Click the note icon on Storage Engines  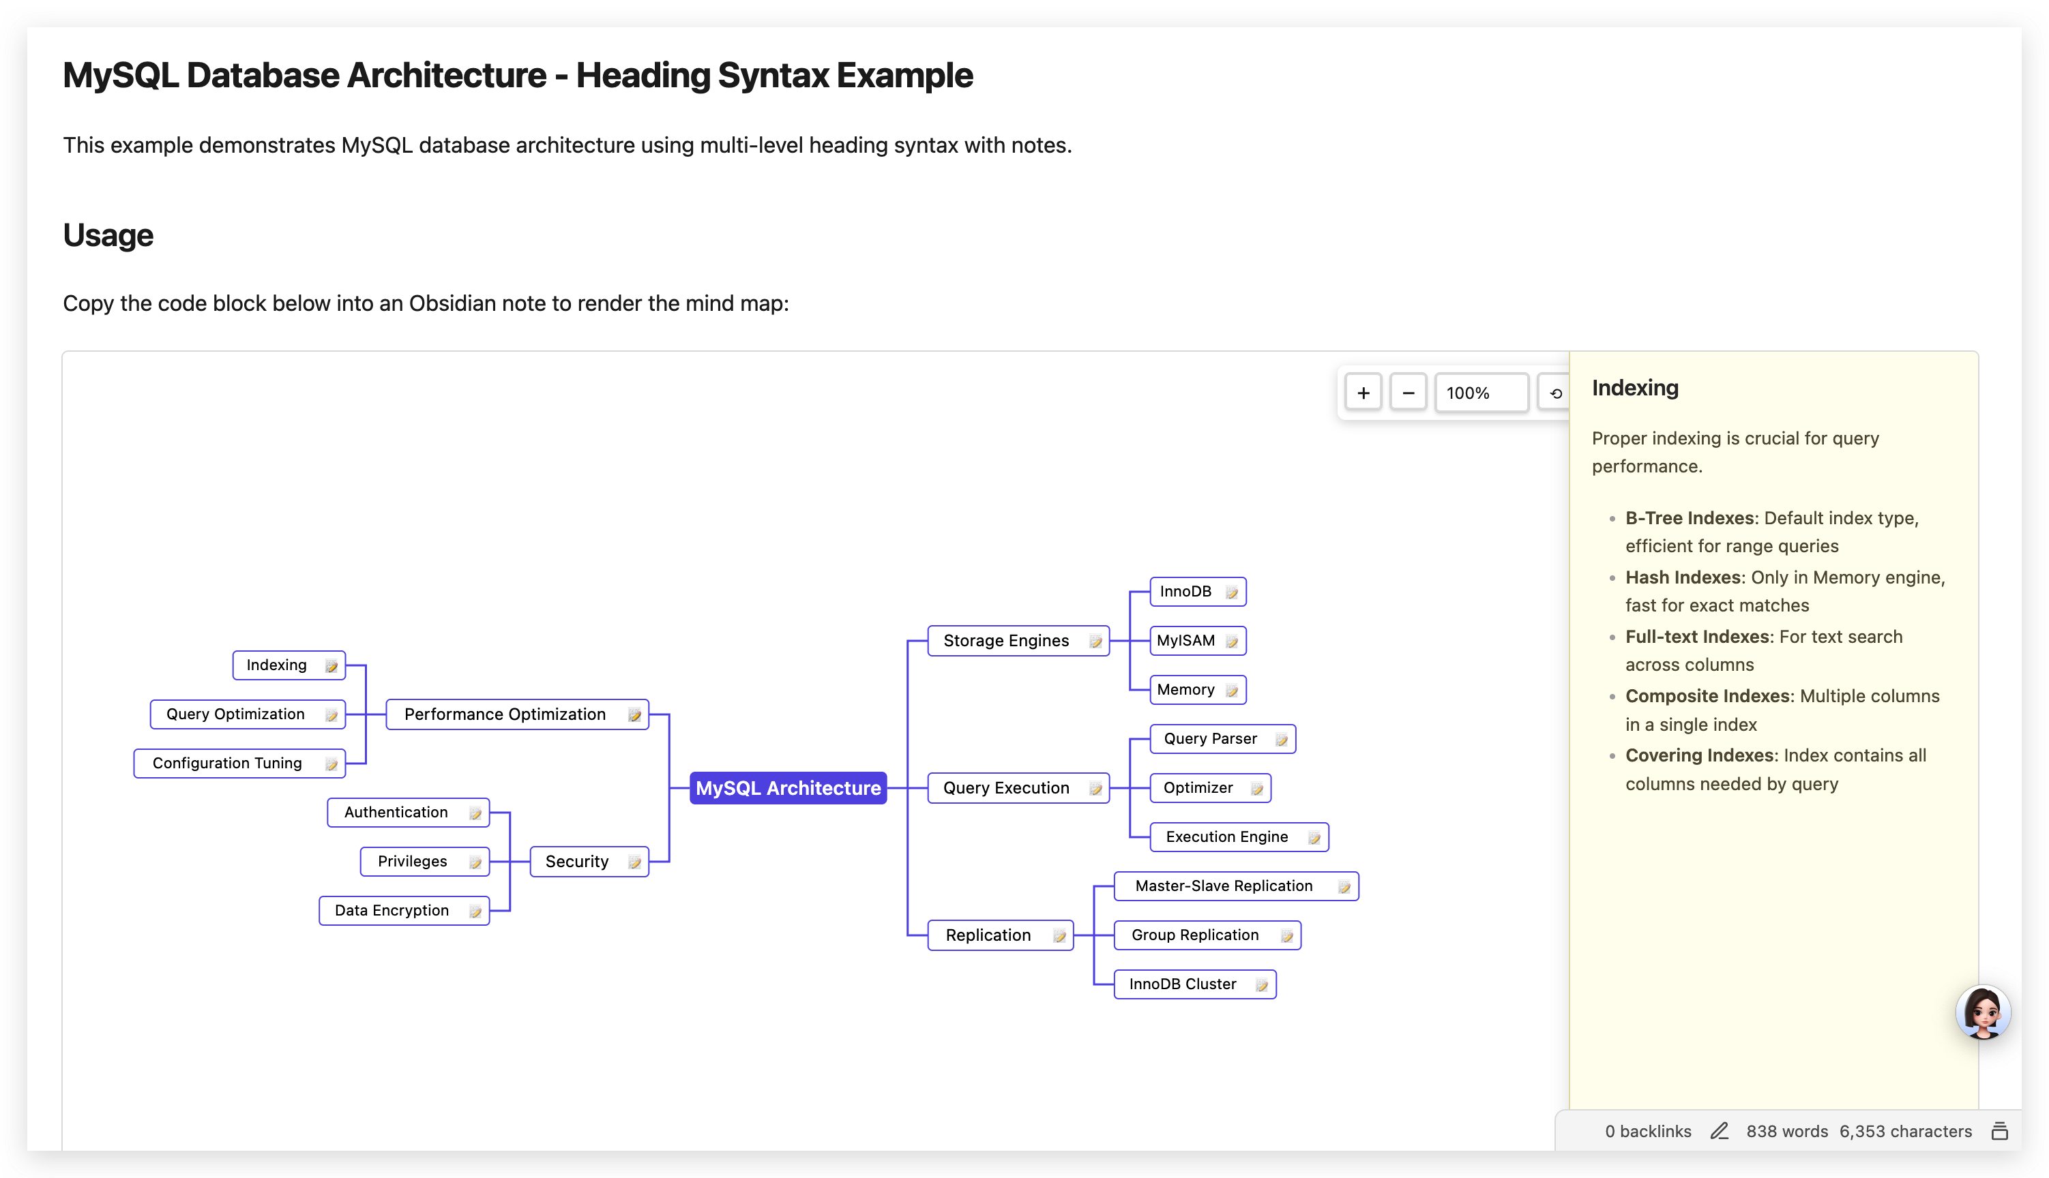point(1095,640)
